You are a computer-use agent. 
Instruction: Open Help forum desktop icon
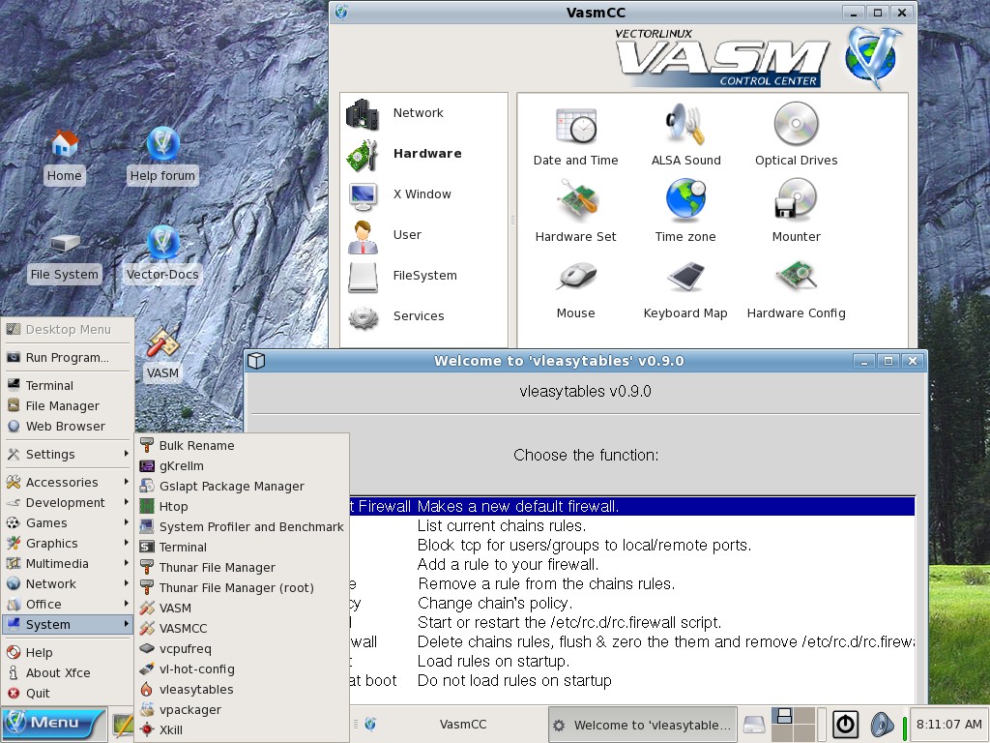pyautogui.click(x=162, y=157)
